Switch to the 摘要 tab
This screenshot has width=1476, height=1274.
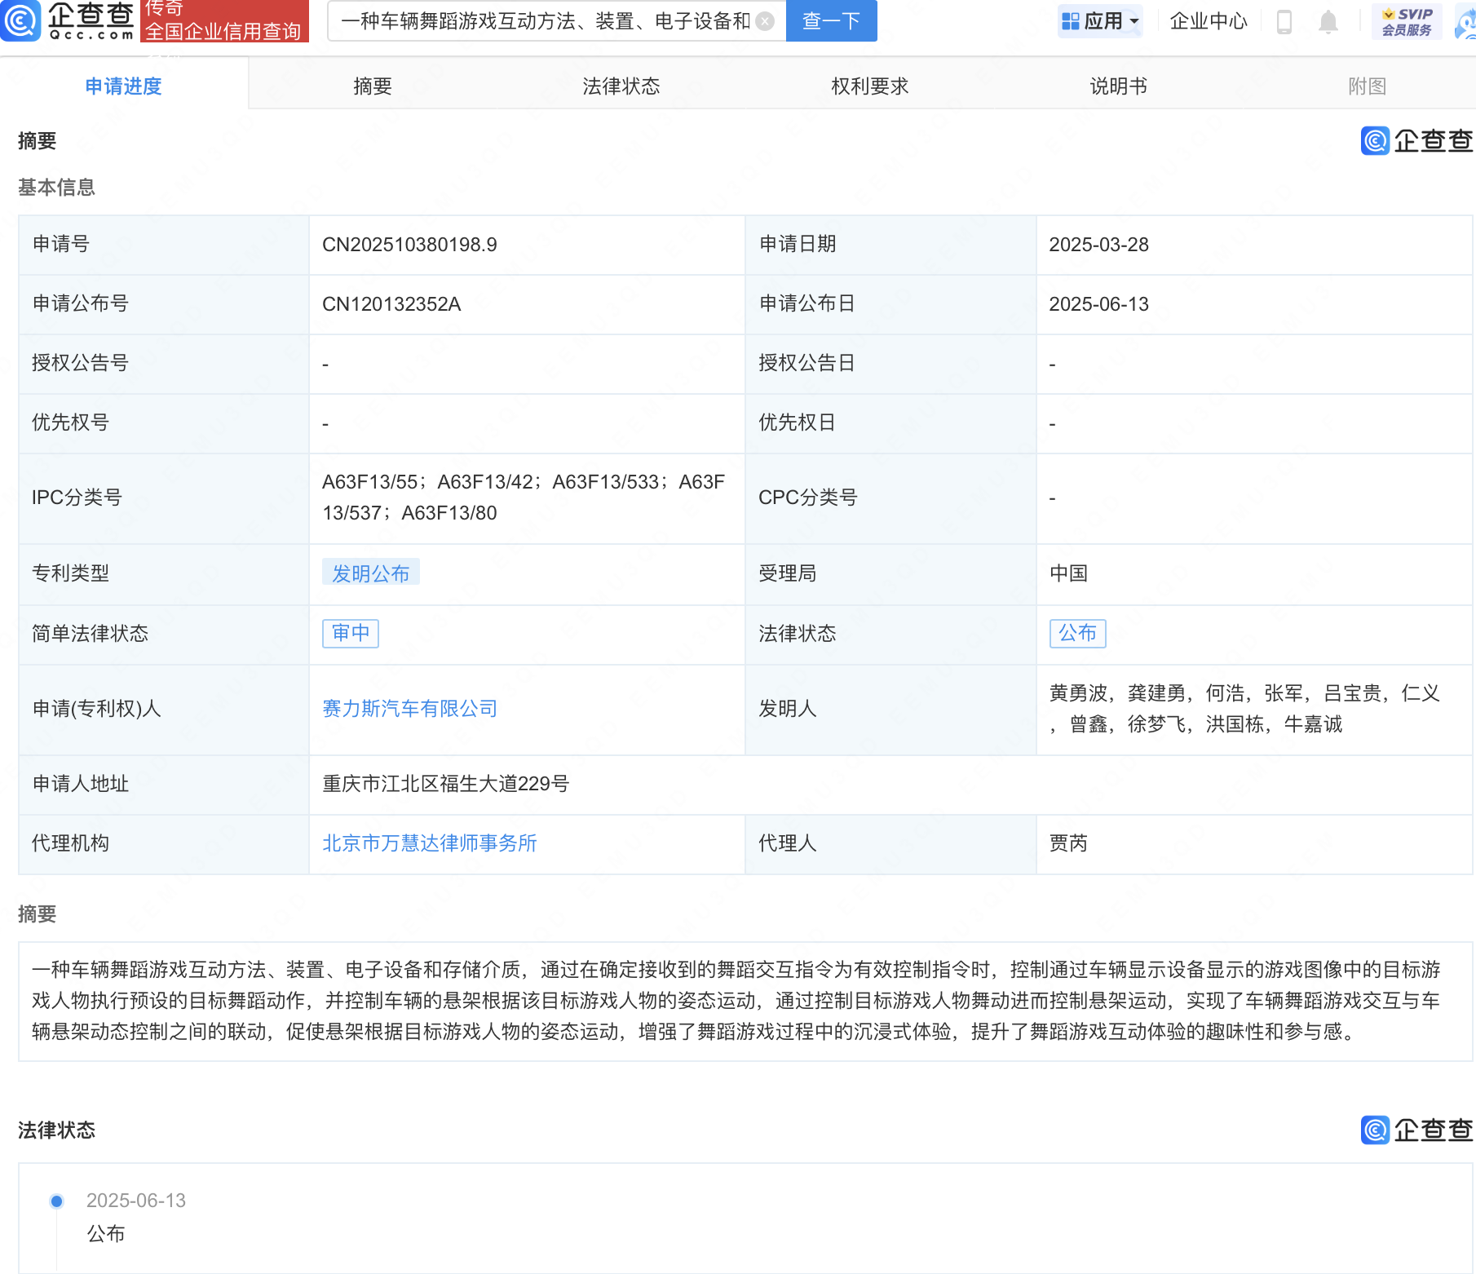(373, 86)
